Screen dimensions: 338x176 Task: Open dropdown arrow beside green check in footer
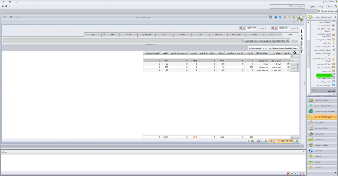295,173
